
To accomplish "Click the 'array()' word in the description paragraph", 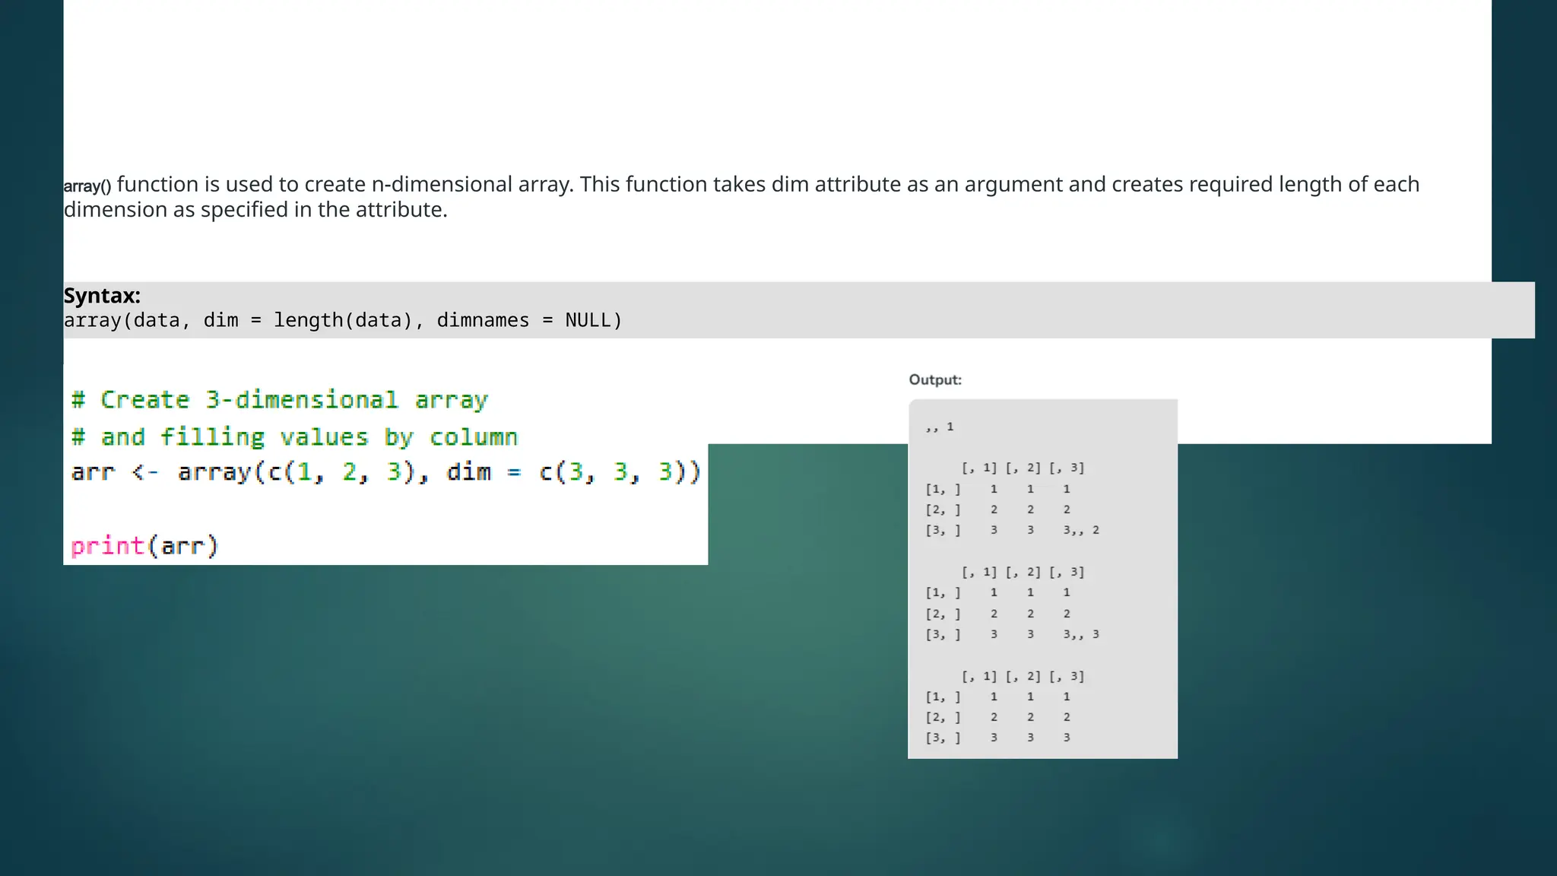I will [87, 186].
